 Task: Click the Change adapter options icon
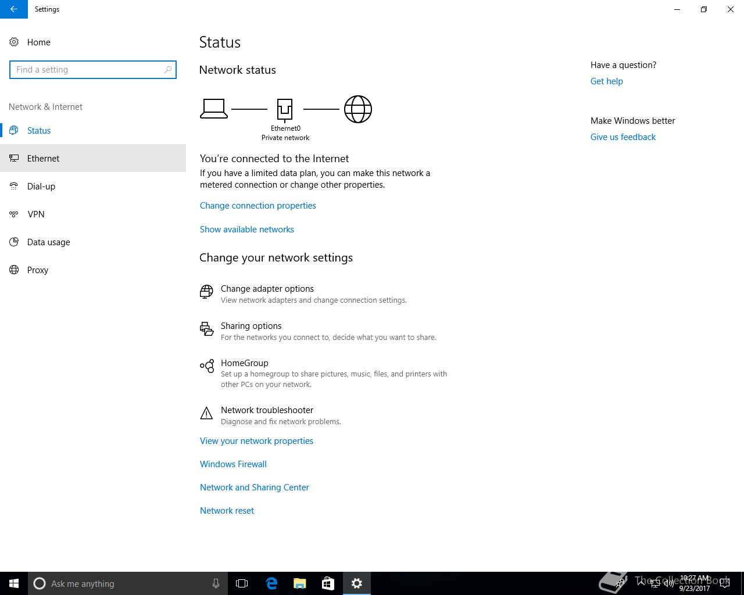[206, 292]
